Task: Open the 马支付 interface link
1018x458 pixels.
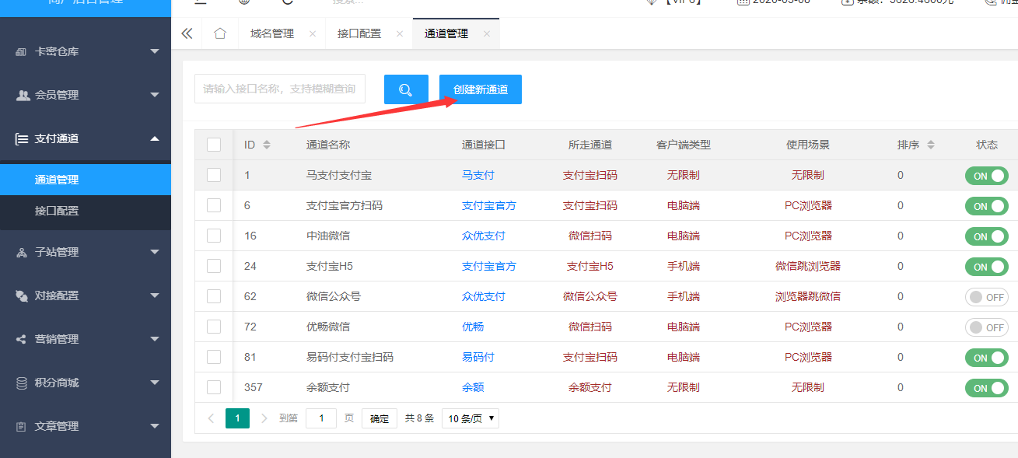Action: pyautogui.click(x=478, y=175)
